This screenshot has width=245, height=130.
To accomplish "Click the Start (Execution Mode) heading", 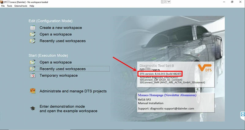I will (x=48, y=56).
